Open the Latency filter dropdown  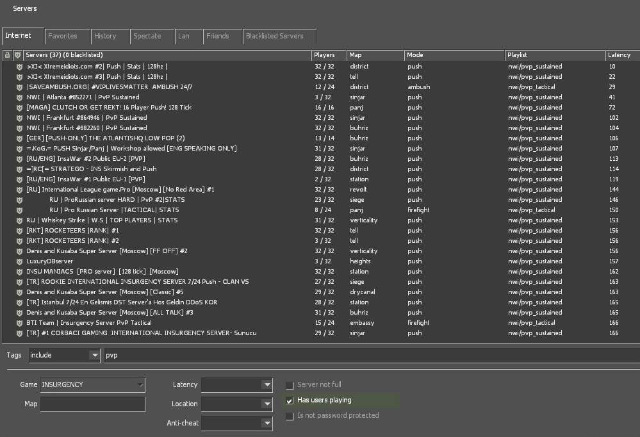237,384
